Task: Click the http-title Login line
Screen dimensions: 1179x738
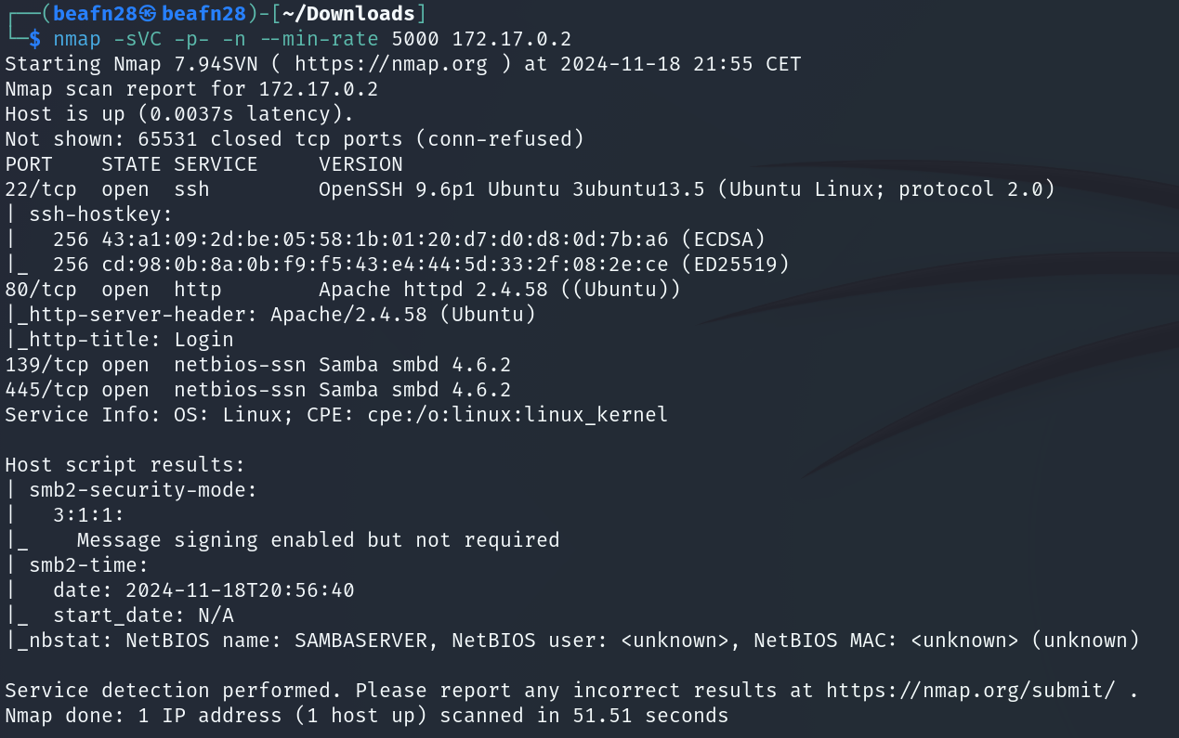Action: (119, 340)
